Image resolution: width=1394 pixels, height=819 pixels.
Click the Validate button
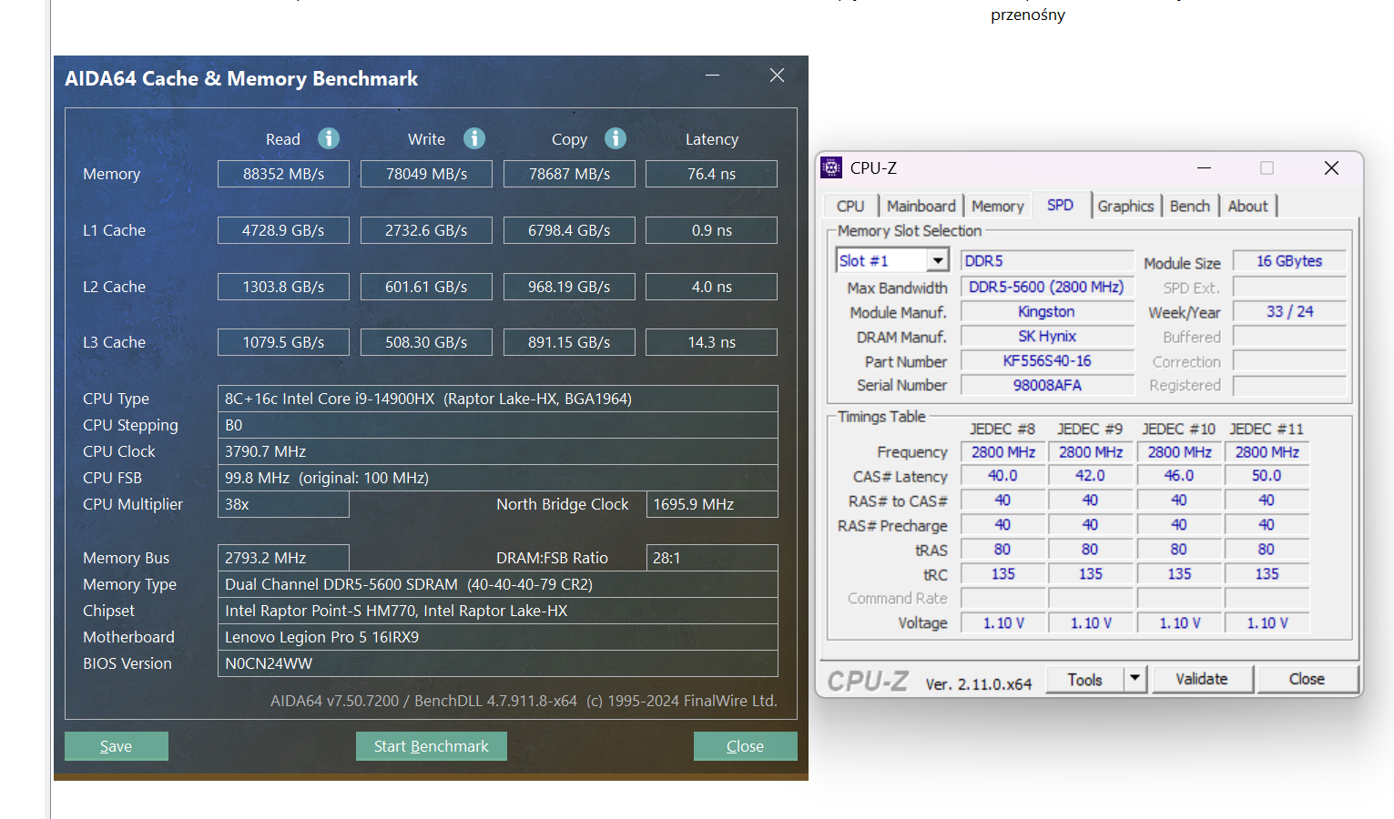tap(1201, 679)
